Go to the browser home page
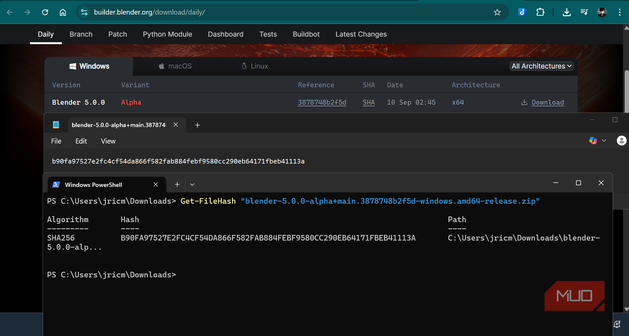This screenshot has width=629, height=336. pyautogui.click(x=63, y=12)
